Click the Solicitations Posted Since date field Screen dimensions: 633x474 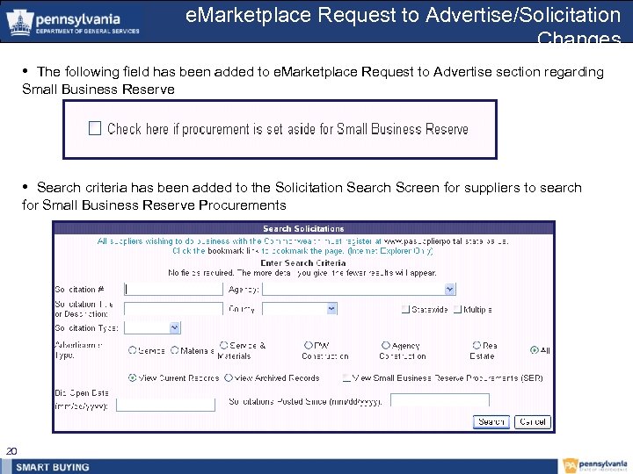pos(440,400)
